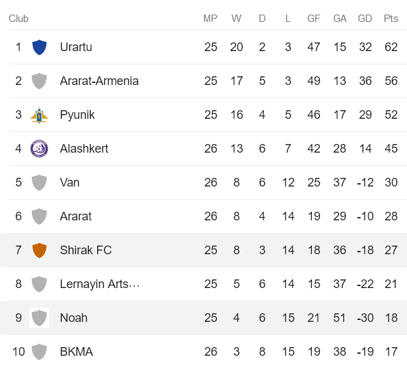Click the Ararat-Armenia grey shield icon
Viewport: 407px width, 373px height.
click(x=39, y=81)
